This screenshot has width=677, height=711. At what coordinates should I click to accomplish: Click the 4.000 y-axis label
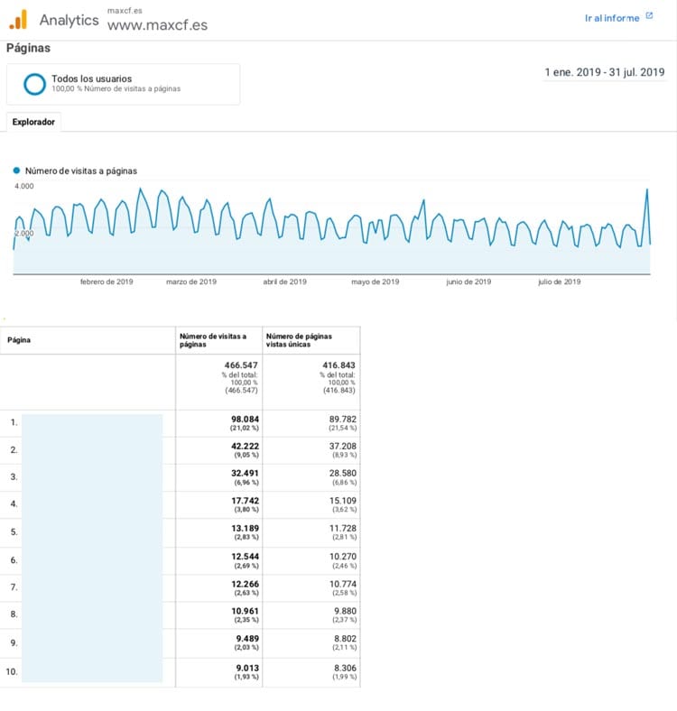click(x=24, y=186)
